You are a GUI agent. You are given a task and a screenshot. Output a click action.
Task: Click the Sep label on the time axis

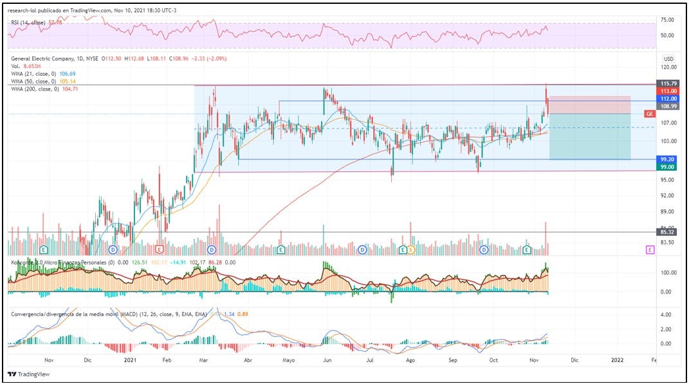(453, 360)
